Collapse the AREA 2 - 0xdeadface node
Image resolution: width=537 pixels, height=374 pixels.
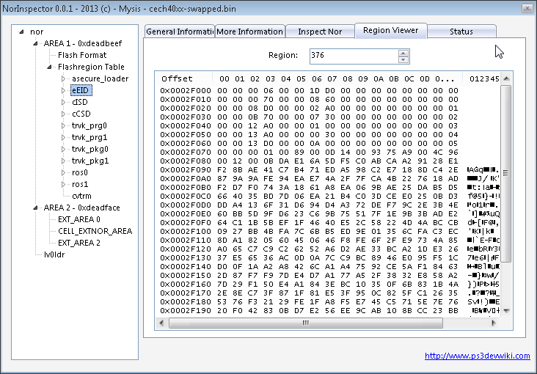tap(37, 208)
